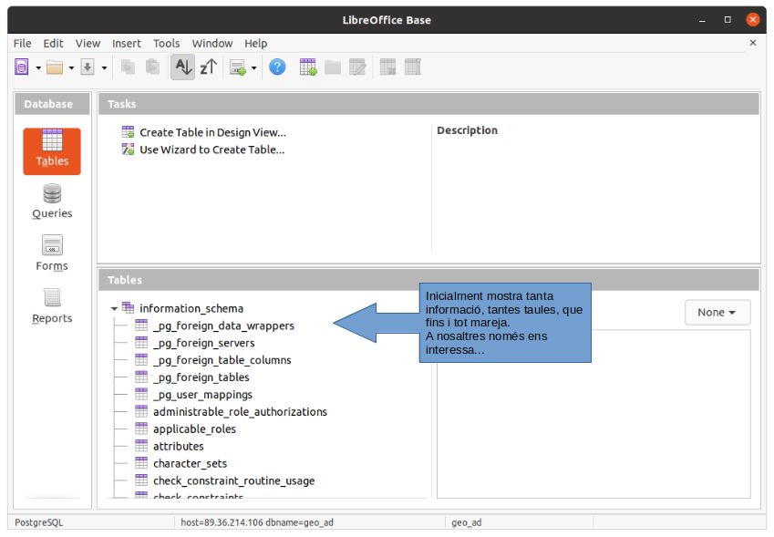Viewport: 774px width, 537px height.
Task: Open the Help menu
Action: click(255, 44)
